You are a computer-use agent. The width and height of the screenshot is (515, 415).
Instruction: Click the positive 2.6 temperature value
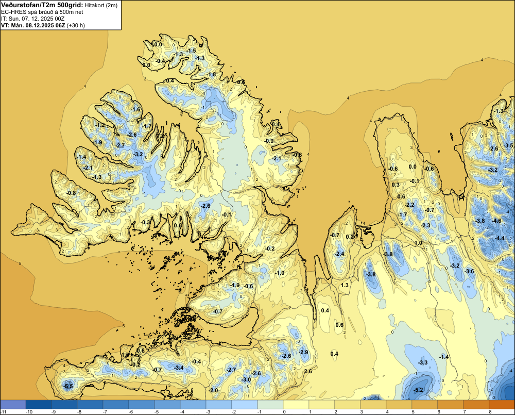coord(308,371)
